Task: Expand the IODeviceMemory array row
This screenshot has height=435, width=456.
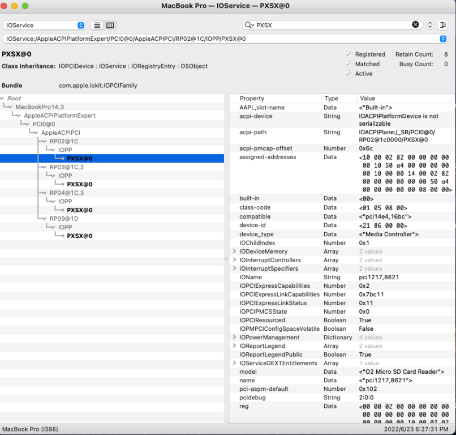Action: pyautogui.click(x=234, y=251)
